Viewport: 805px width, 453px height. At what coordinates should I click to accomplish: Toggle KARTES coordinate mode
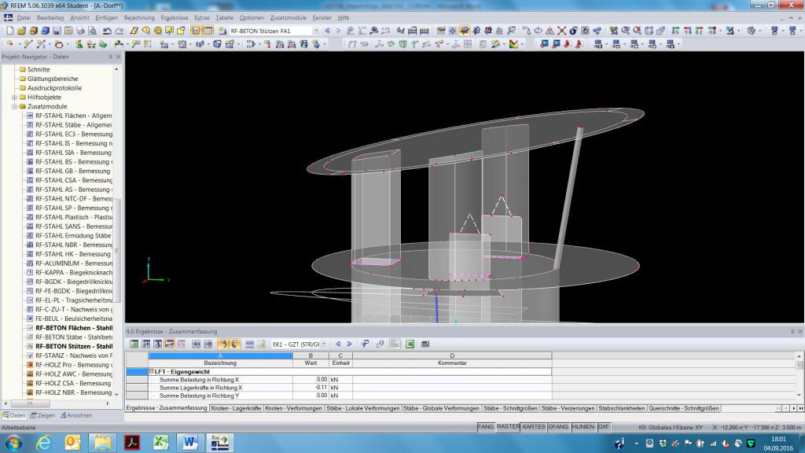point(534,427)
